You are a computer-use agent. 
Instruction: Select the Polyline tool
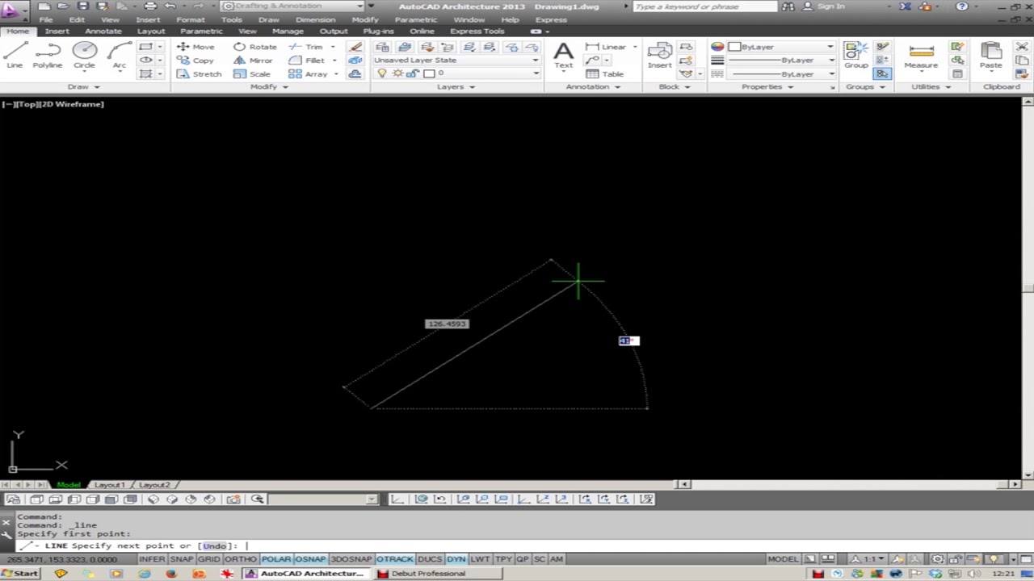(x=48, y=55)
